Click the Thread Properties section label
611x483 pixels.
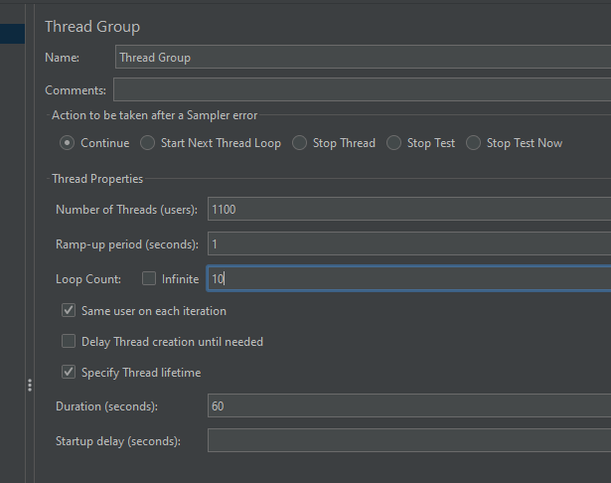click(97, 179)
